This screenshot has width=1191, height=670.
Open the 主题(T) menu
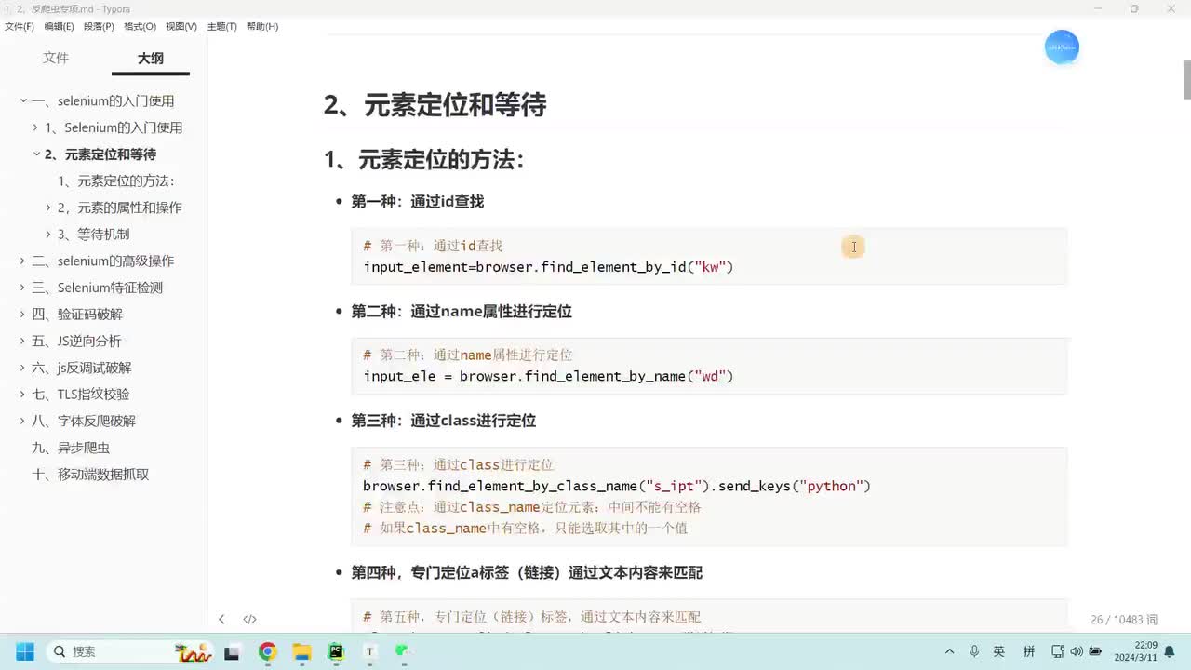(221, 26)
